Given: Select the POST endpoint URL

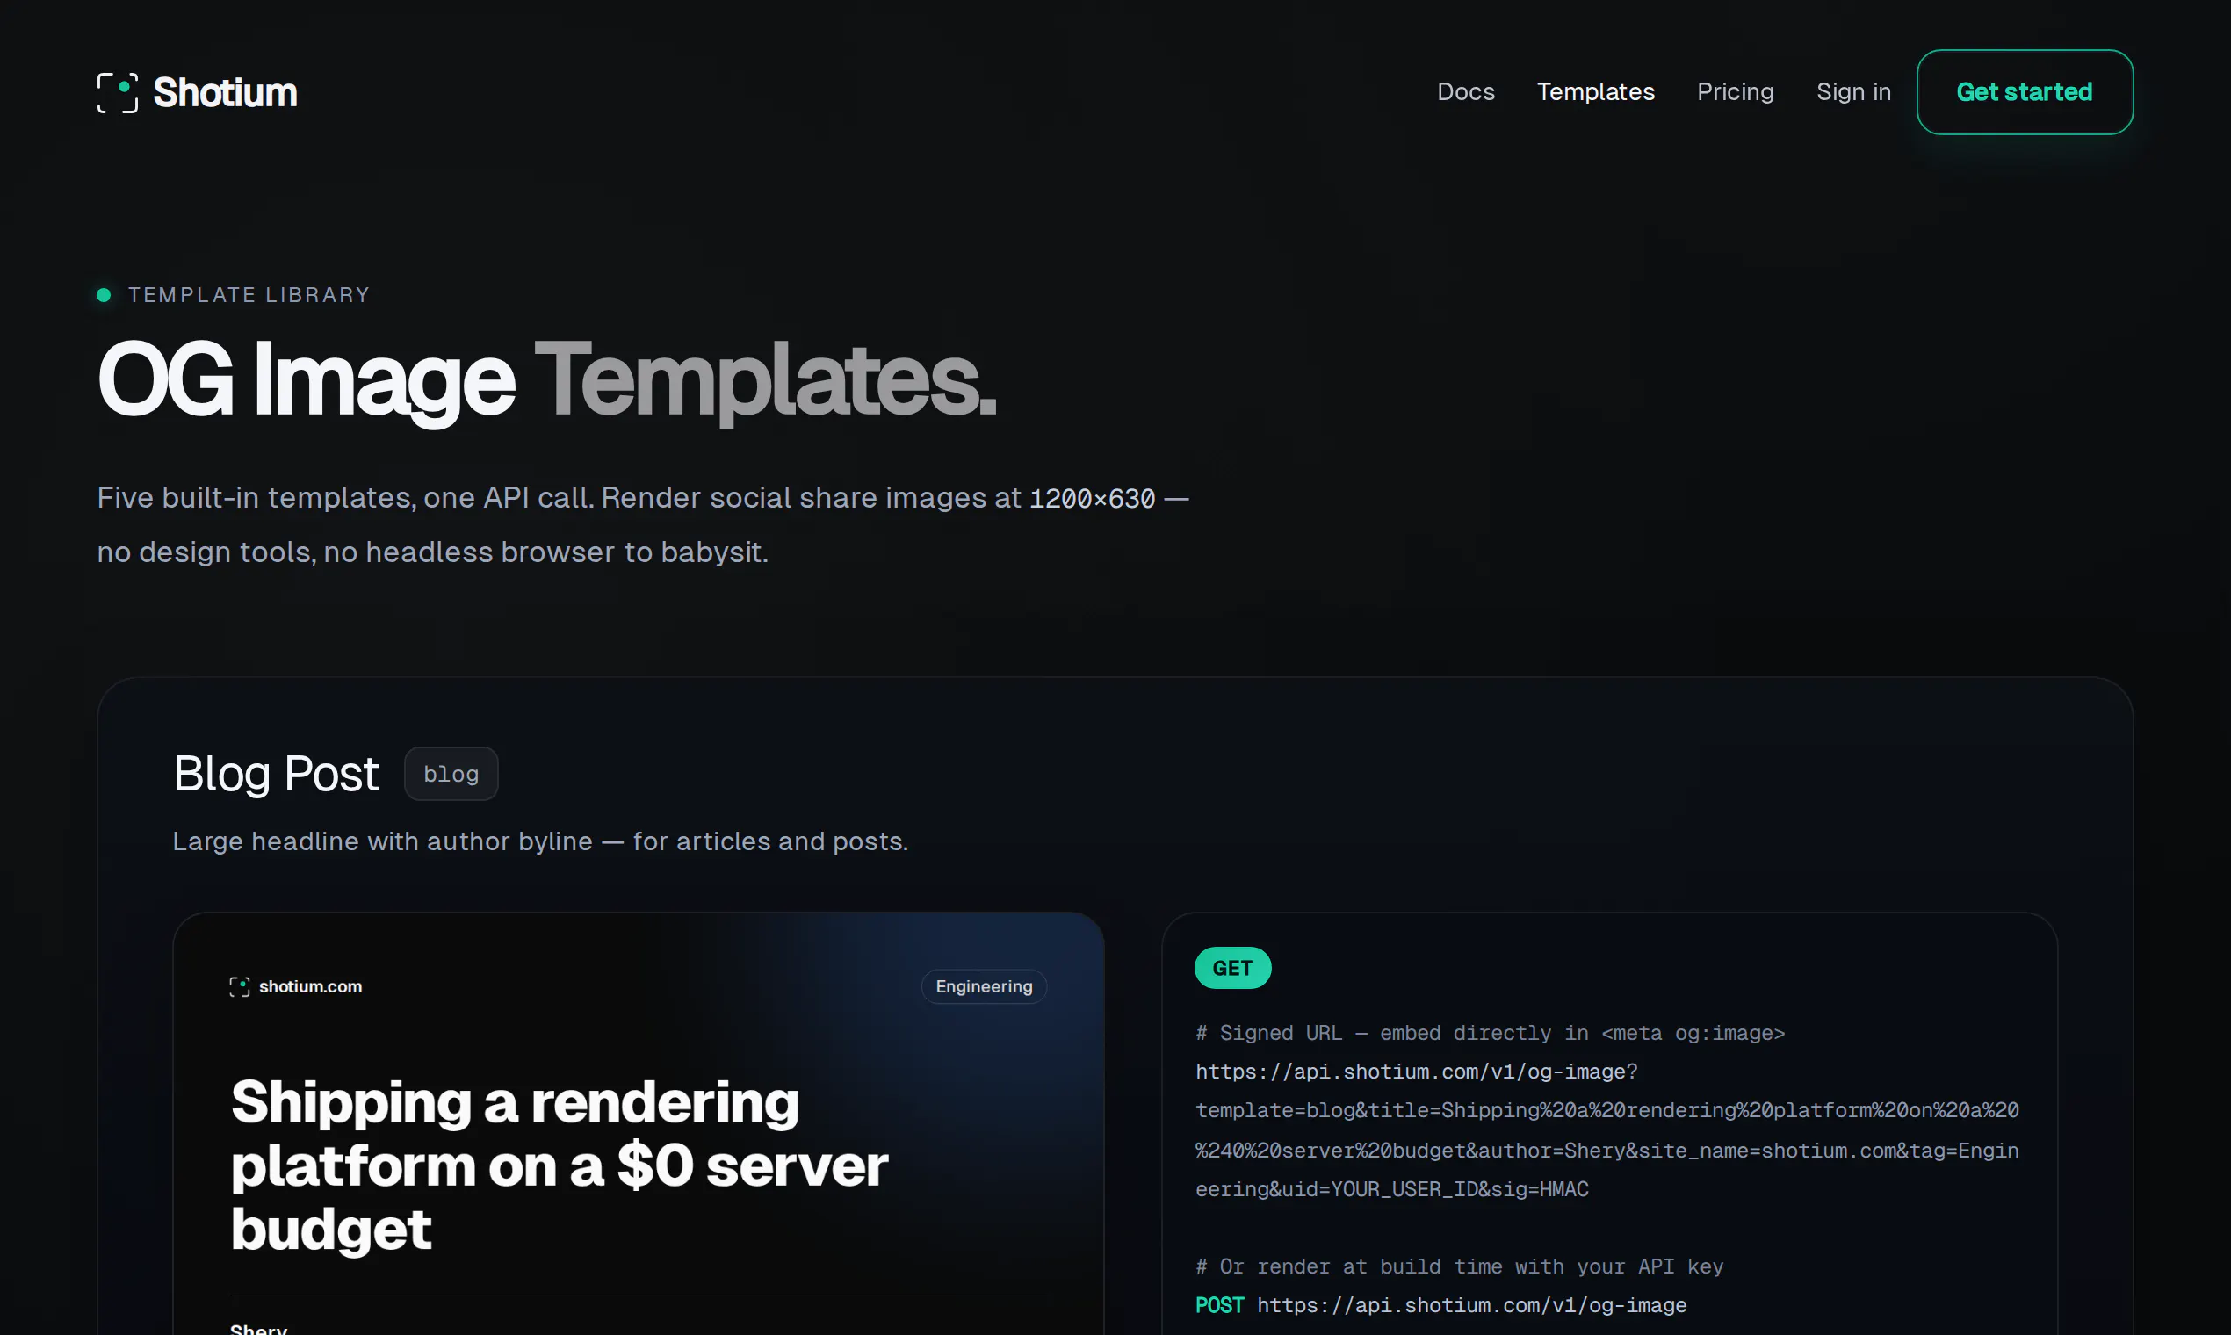Looking at the screenshot, I should pos(1472,1305).
